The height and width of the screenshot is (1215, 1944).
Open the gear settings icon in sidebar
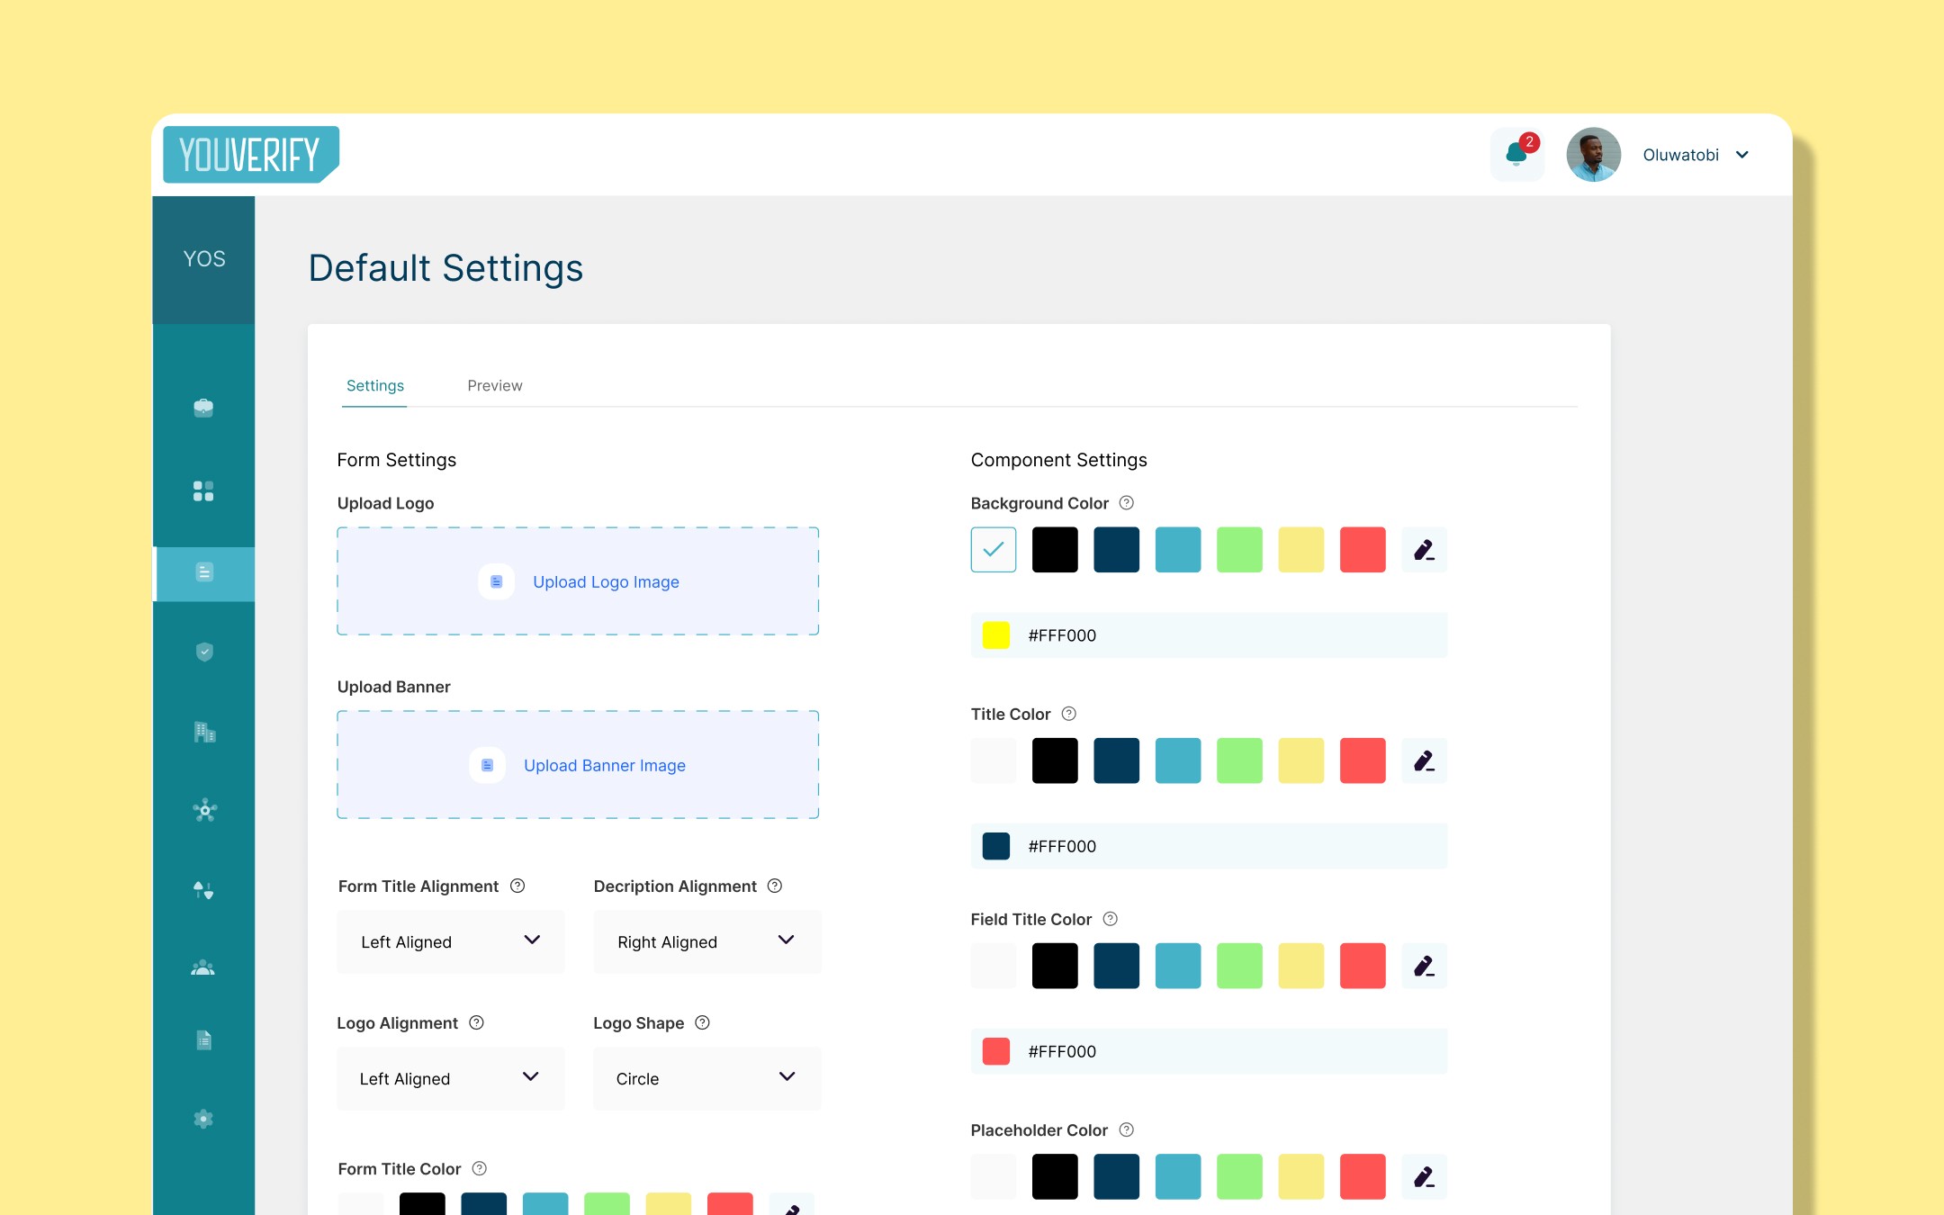[x=203, y=1119]
